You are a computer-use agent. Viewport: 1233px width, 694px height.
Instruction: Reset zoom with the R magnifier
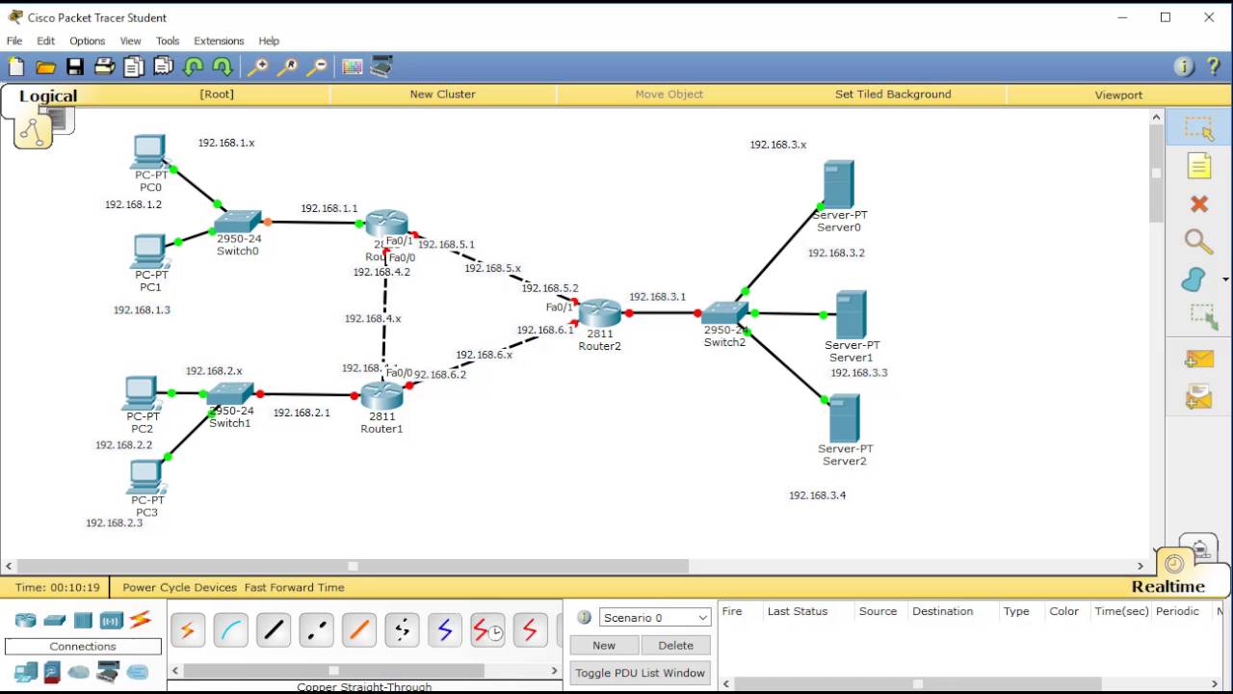(287, 67)
